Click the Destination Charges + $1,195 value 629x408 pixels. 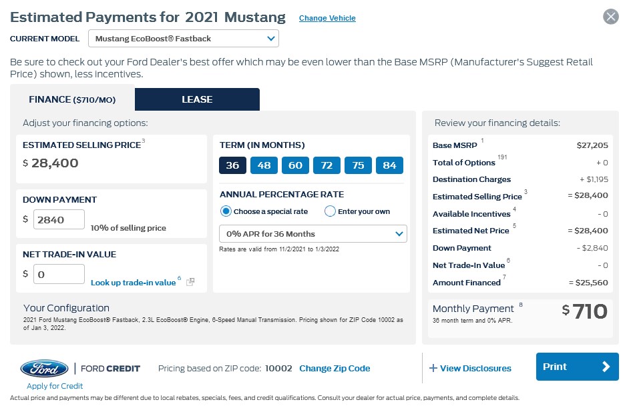[x=594, y=179]
